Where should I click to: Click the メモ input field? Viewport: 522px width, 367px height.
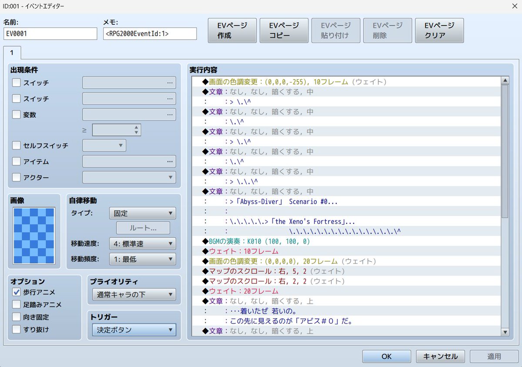click(150, 33)
